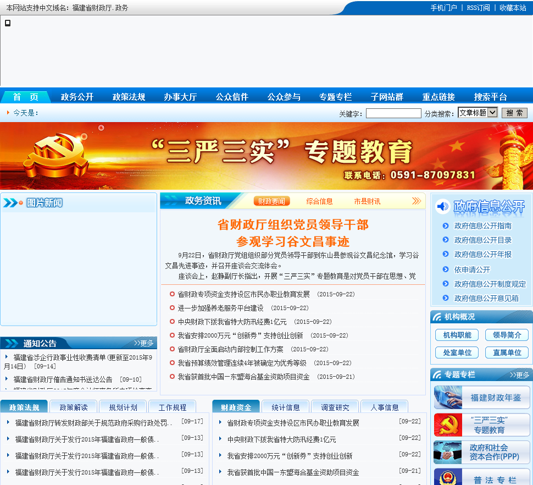Select the 综合信息 tab

pyautogui.click(x=319, y=201)
